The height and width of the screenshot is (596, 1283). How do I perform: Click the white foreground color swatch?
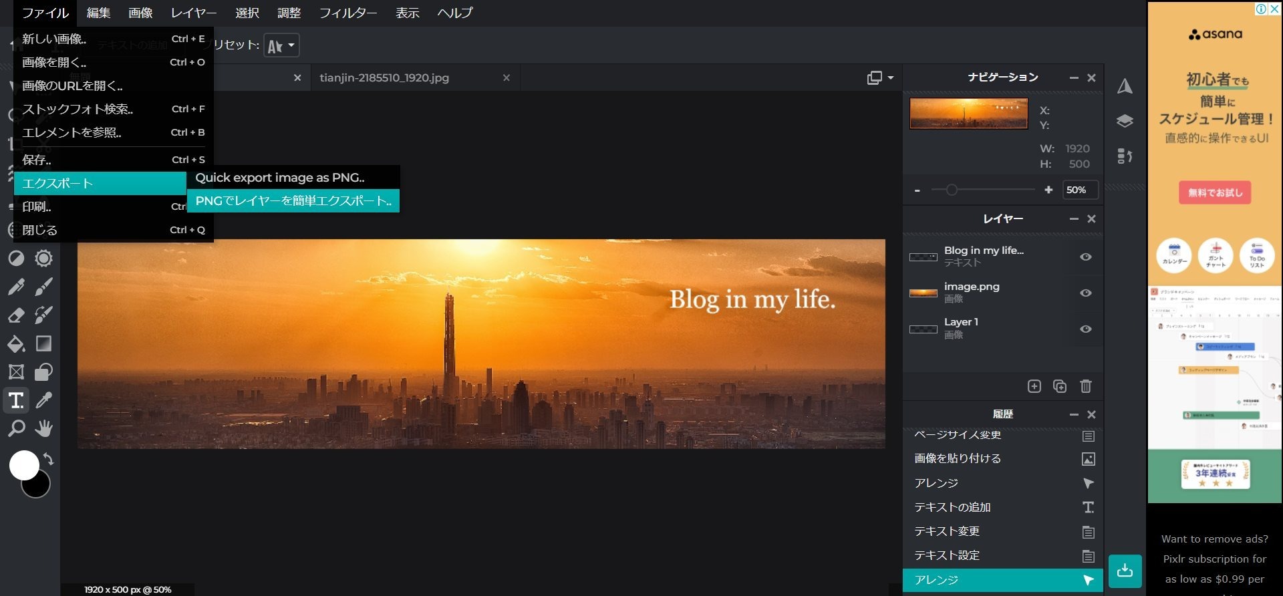[x=24, y=465]
